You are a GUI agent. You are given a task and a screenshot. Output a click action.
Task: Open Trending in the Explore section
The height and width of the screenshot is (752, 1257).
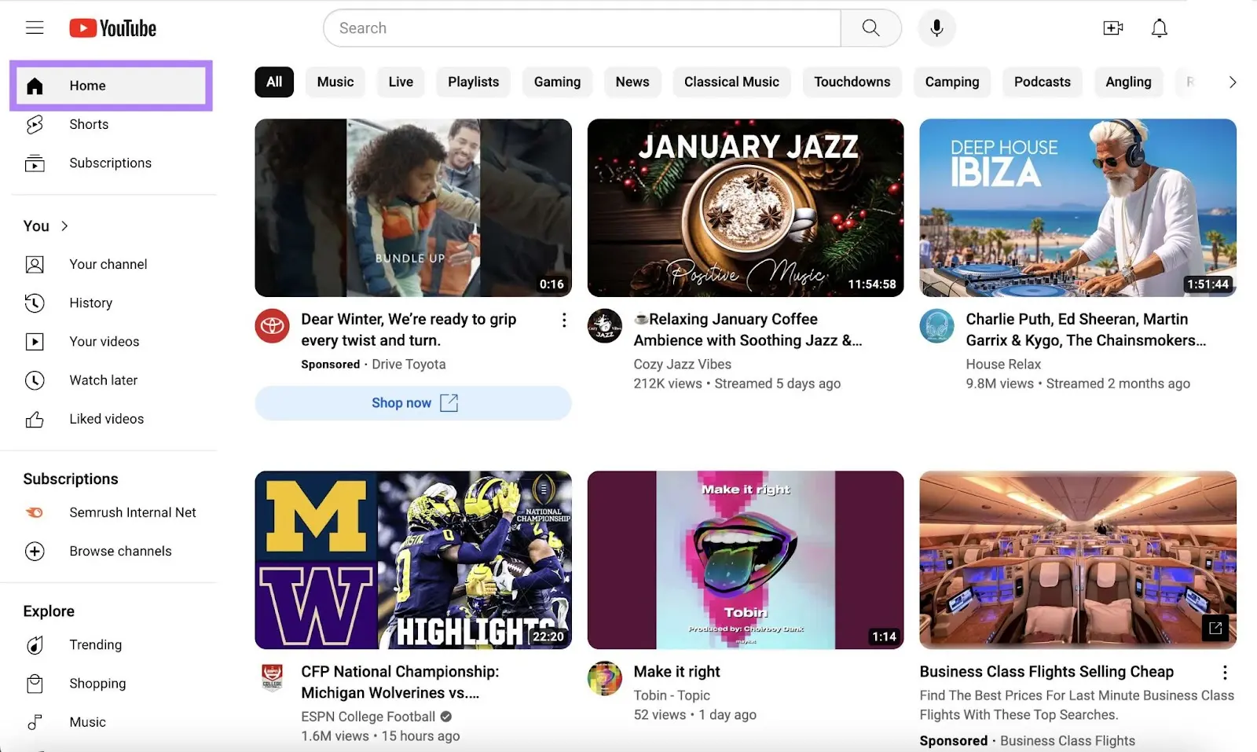[x=95, y=645]
